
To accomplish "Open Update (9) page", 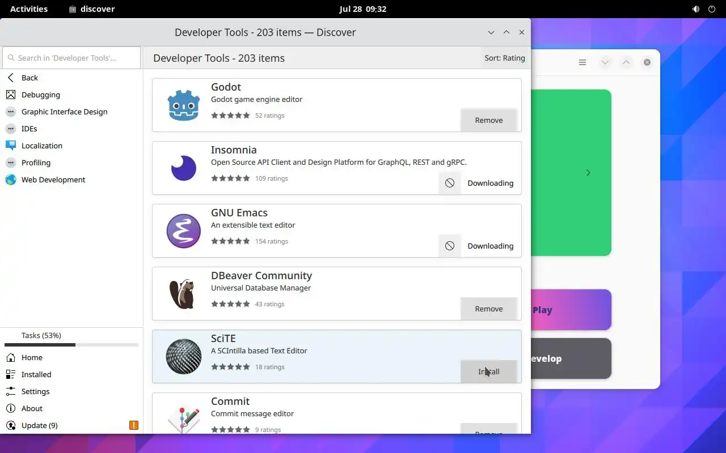I will 71,425.
